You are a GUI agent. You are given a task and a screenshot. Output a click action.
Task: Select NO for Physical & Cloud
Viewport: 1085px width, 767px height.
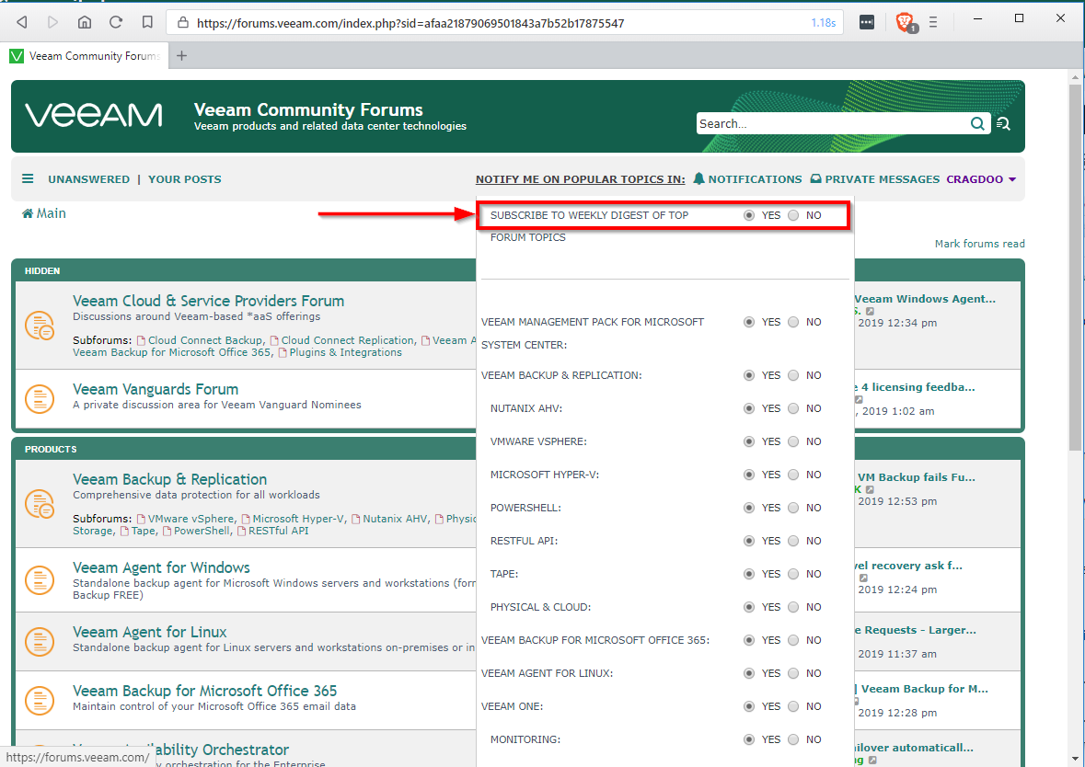(x=793, y=607)
